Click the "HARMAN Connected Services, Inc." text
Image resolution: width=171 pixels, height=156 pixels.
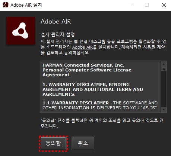pyautogui.click(x=83, y=65)
